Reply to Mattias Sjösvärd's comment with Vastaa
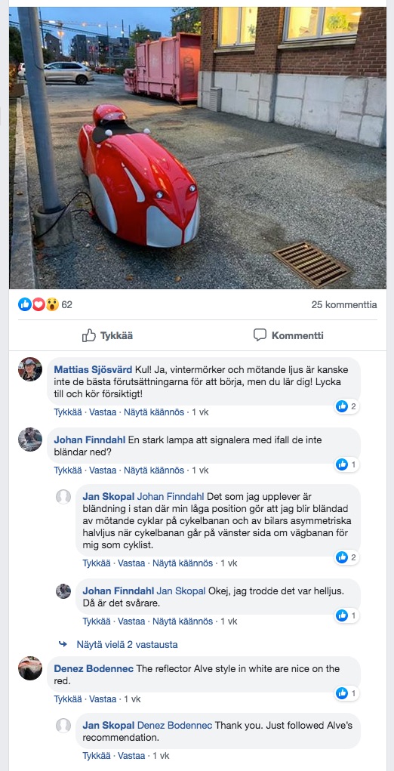This screenshot has height=771, width=394. (x=102, y=412)
